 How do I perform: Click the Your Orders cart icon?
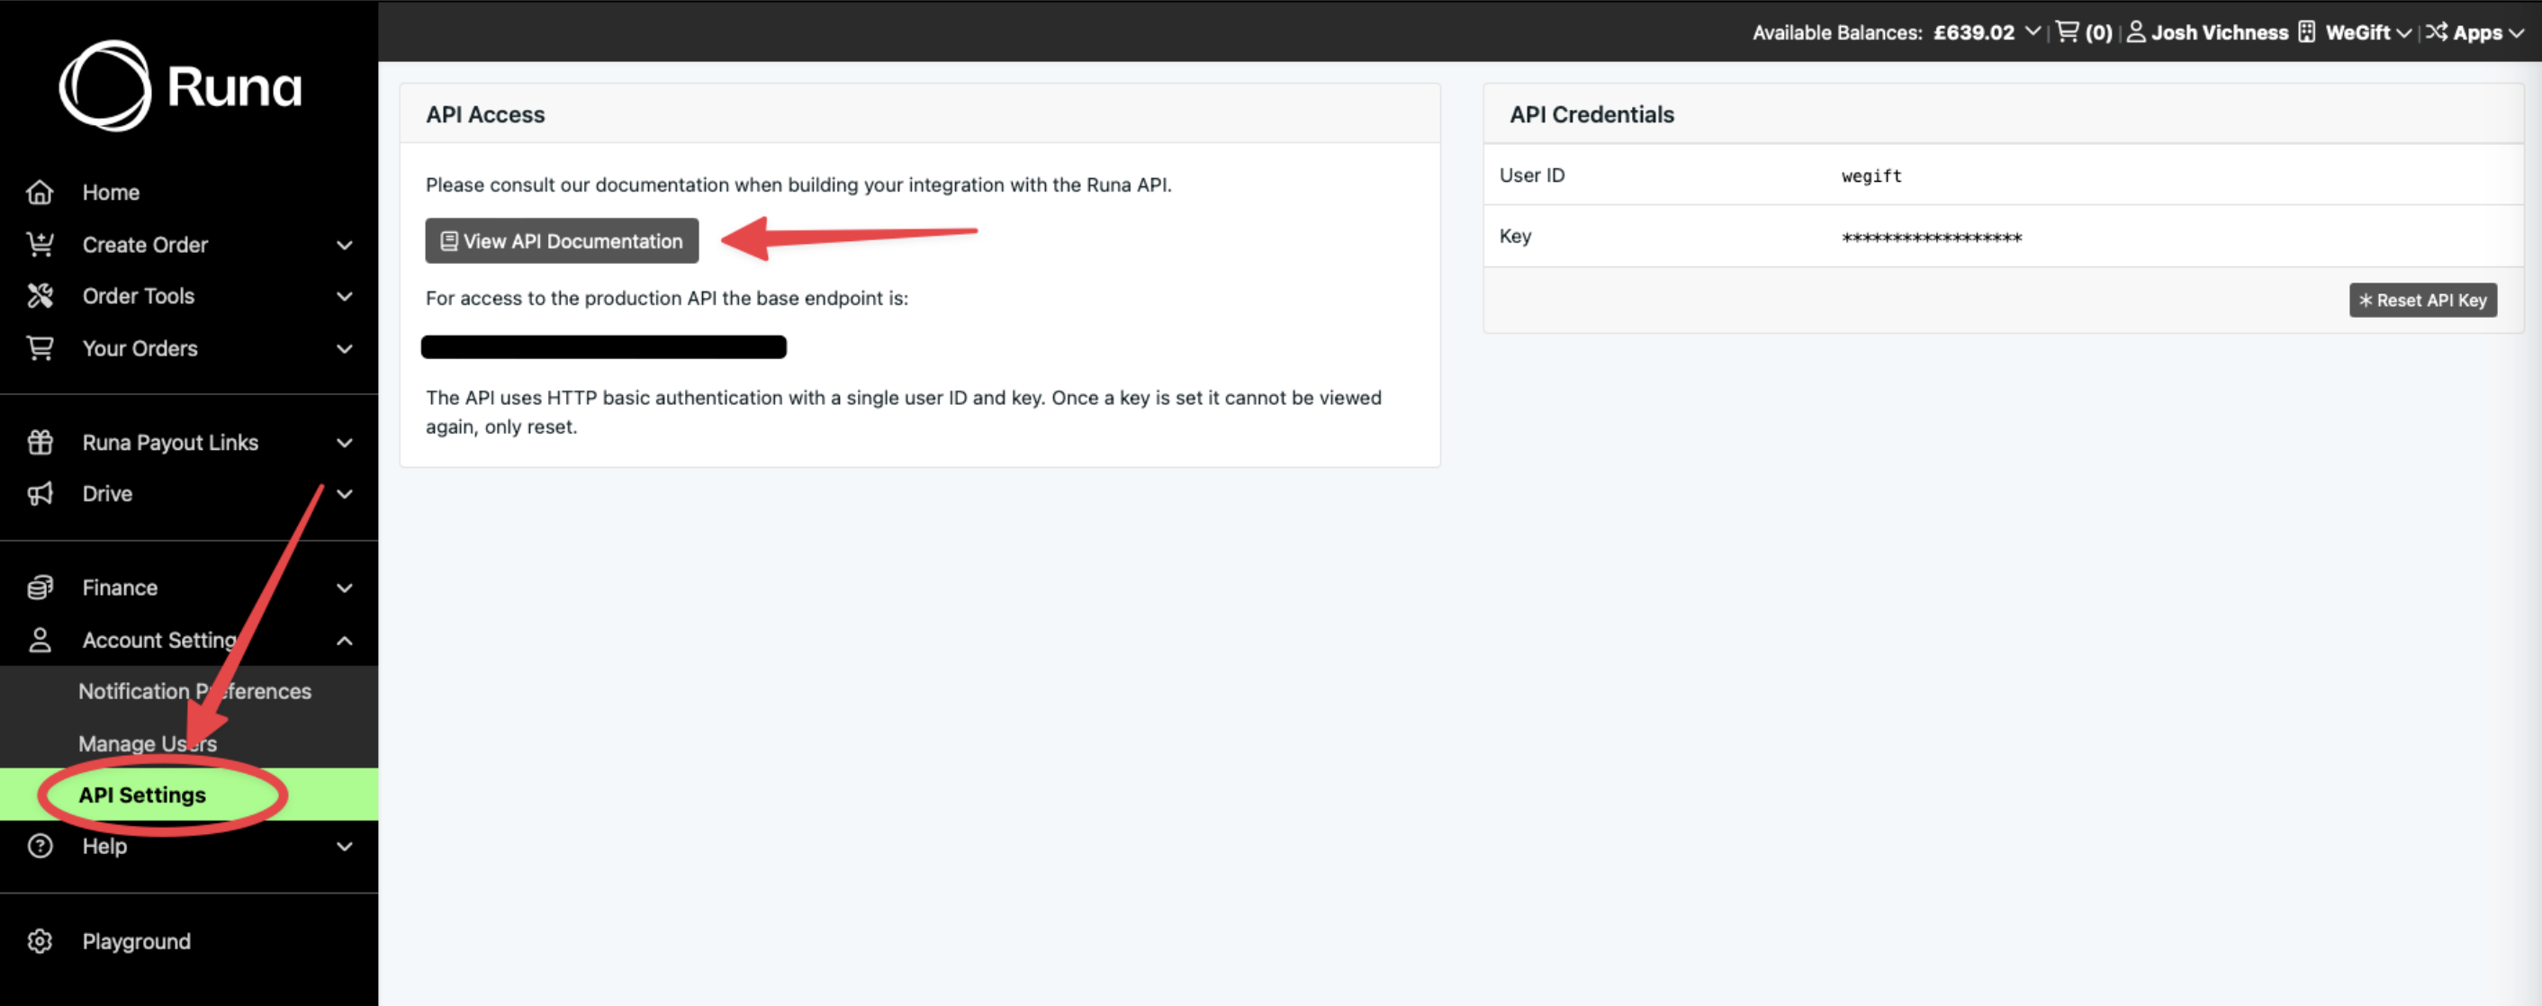pyautogui.click(x=40, y=348)
